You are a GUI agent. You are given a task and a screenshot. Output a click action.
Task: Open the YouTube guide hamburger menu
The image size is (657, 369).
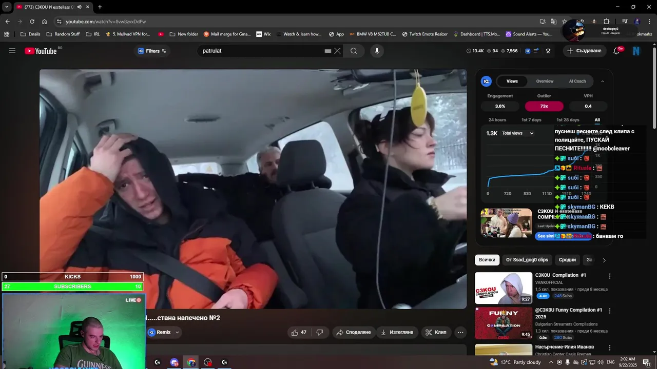click(12, 51)
